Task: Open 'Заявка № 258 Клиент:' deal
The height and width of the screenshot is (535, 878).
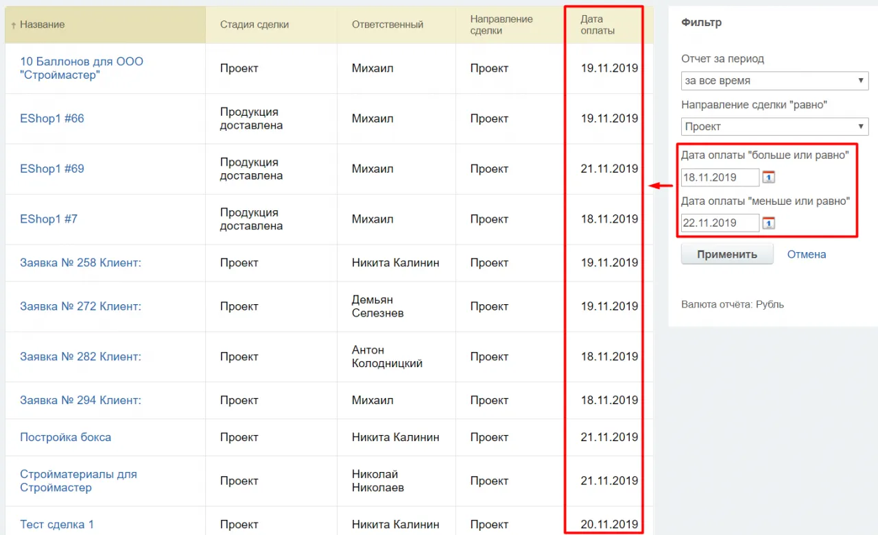Action: (80, 263)
